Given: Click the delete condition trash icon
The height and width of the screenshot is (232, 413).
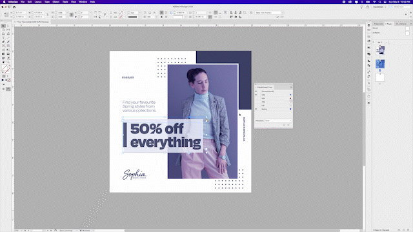Looking at the screenshot, I should pos(288,125).
